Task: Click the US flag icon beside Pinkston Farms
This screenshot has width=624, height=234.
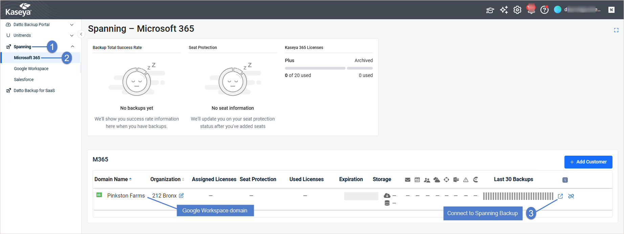Action: [x=99, y=195]
